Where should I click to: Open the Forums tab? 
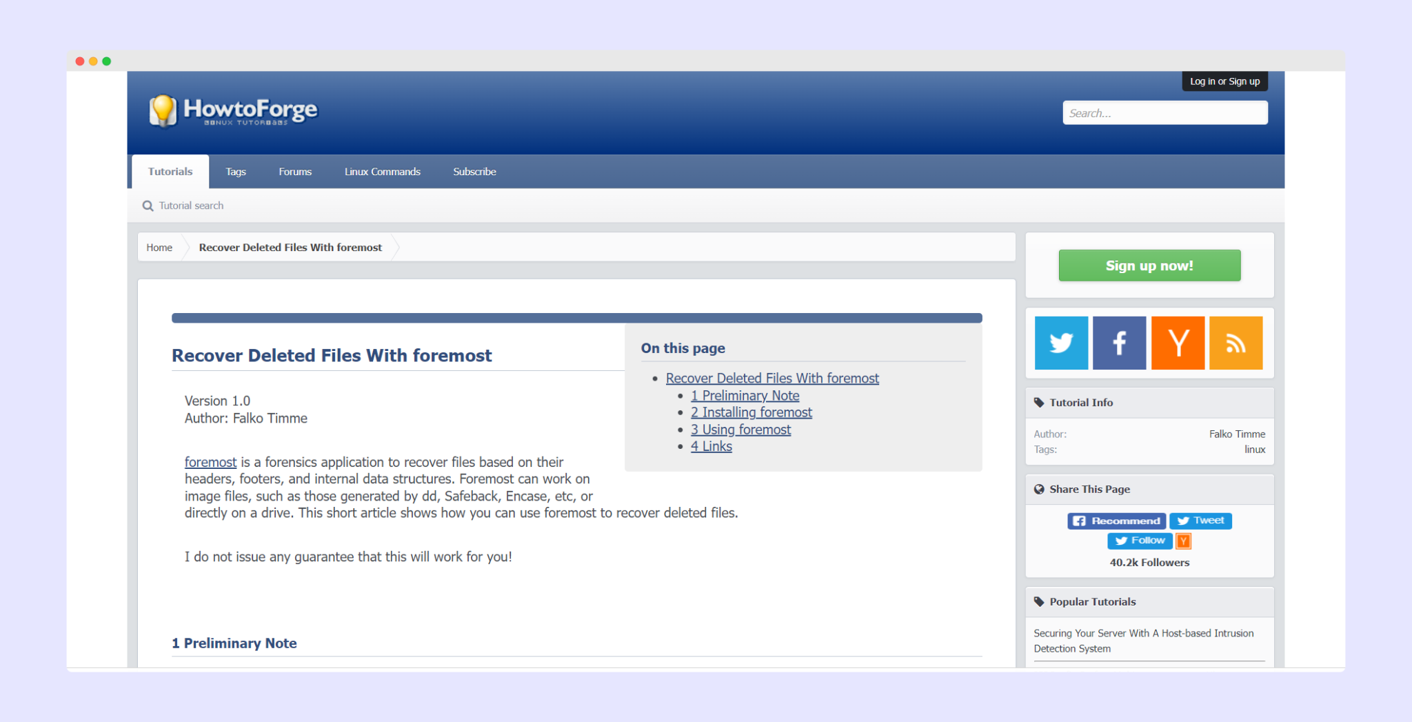[x=295, y=172]
